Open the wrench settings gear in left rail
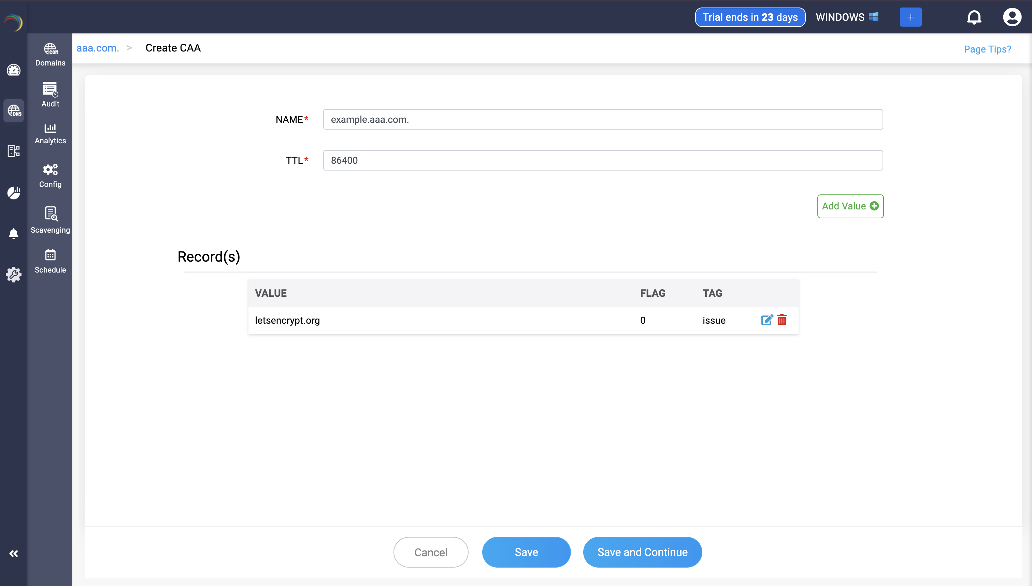1032x586 pixels. point(14,275)
